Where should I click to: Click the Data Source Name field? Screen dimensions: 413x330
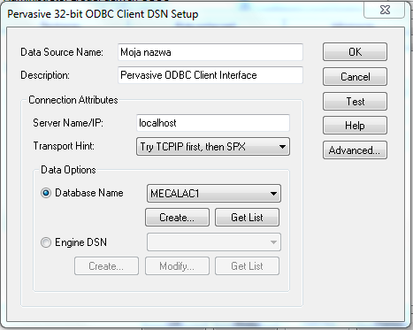pos(210,52)
